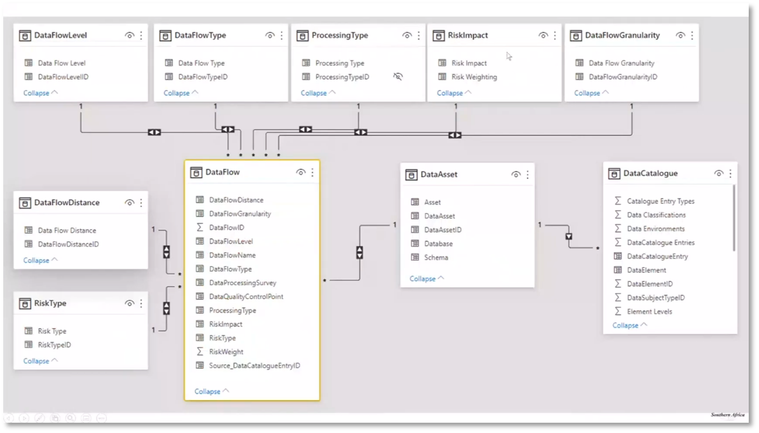Advance to next slide in slideshow controls
This screenshot has width=759, height=433.
point(24,418)
